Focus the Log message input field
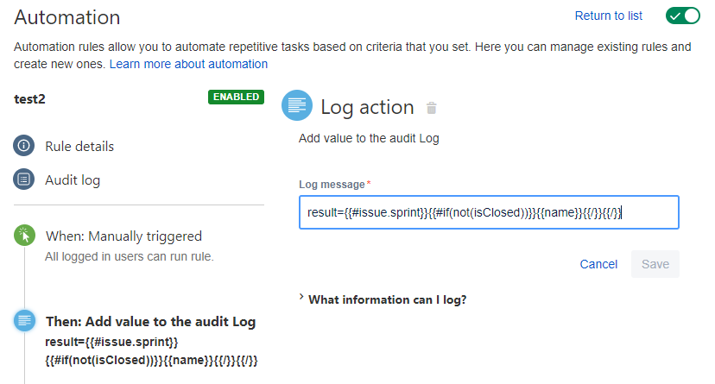 [489, 212]
